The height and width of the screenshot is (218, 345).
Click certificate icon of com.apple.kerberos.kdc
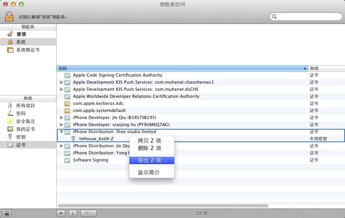point(67,104)
